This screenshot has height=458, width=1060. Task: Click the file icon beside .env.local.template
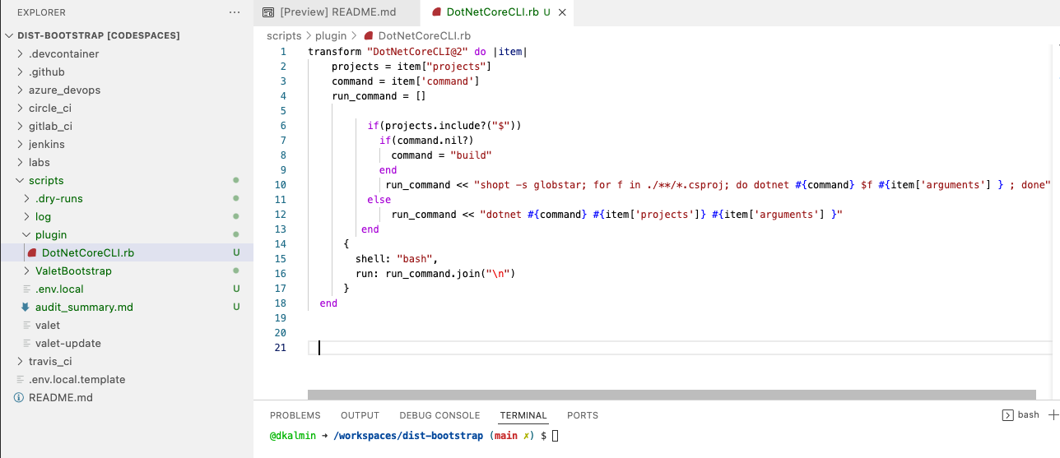click(x=21, y=379)
